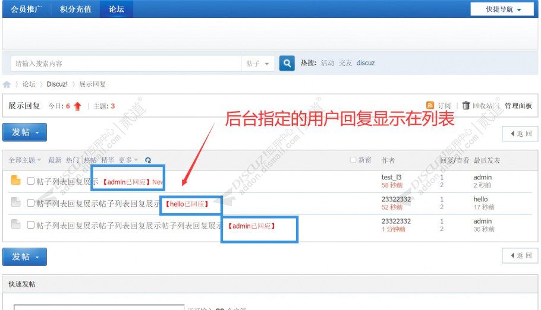The height and width of the screenshot is (310, 541).
Task: Click the refresh icon in thread filter bar
Action: 148,160
